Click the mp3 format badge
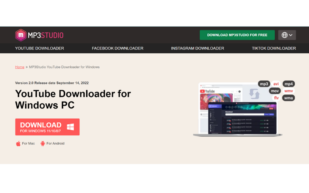This screenshot has width=309, height=193. click(264, 84)
